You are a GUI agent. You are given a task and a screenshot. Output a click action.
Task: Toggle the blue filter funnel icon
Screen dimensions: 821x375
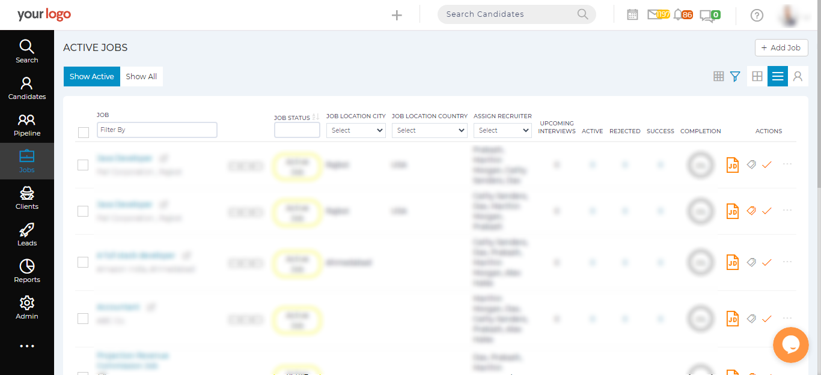(x=735, y=76)
